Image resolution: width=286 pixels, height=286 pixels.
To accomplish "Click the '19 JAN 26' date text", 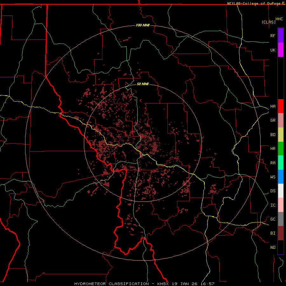I will [185, 284].
